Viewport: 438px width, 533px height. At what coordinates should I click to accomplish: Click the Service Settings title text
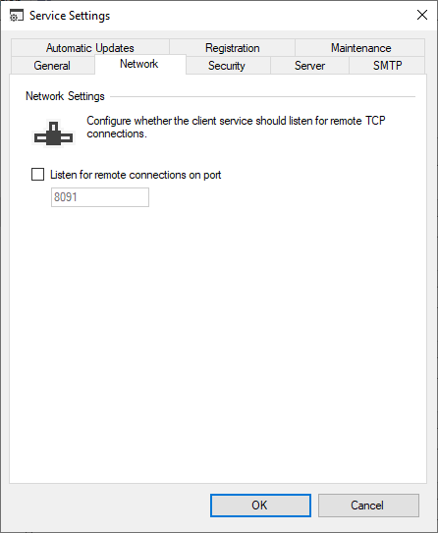click(x=70, y=16)
